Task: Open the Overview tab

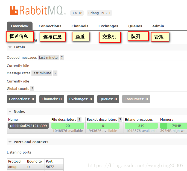Action: pos(20,26)
